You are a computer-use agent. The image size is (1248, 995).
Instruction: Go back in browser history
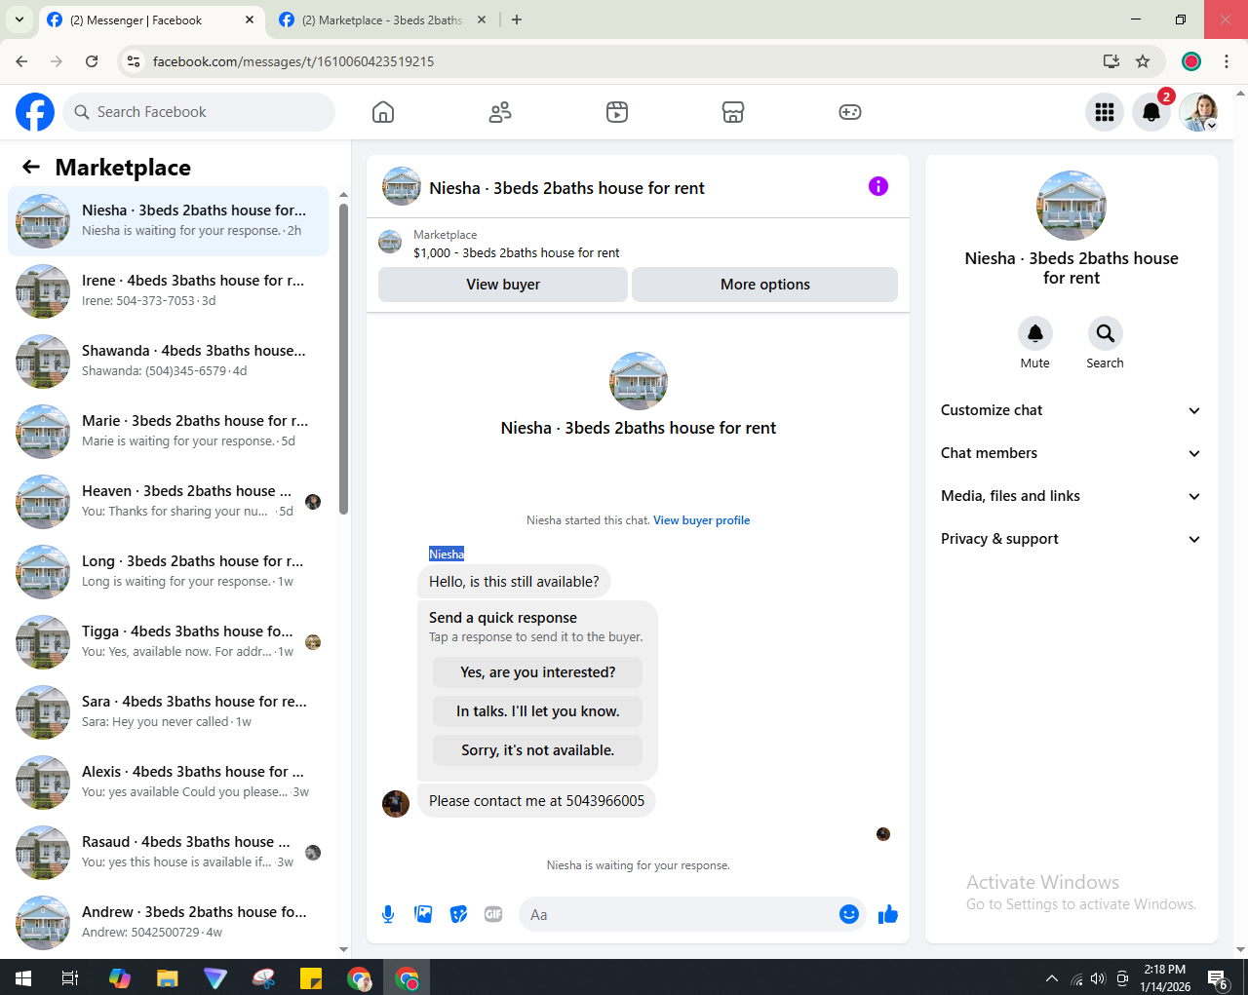[x=21, y=61]
